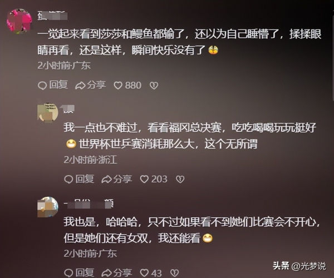
Task: Dislike the bottom comment with broken heart
Action: pos(174,273)
